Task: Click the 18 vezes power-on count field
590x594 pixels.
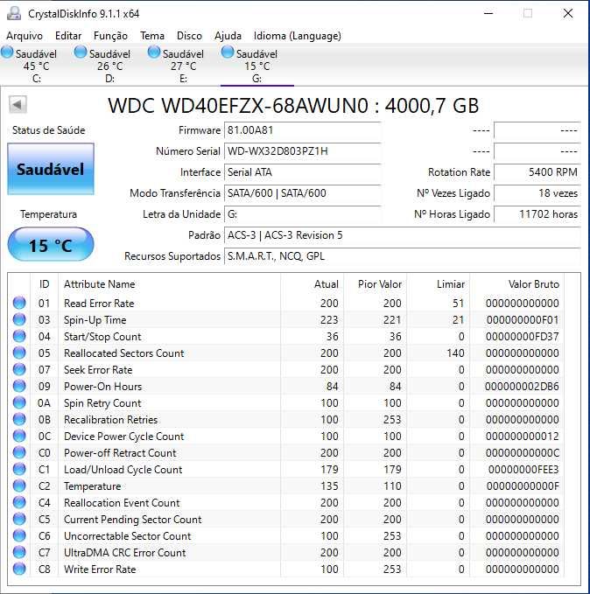Action: click(537, 193)
